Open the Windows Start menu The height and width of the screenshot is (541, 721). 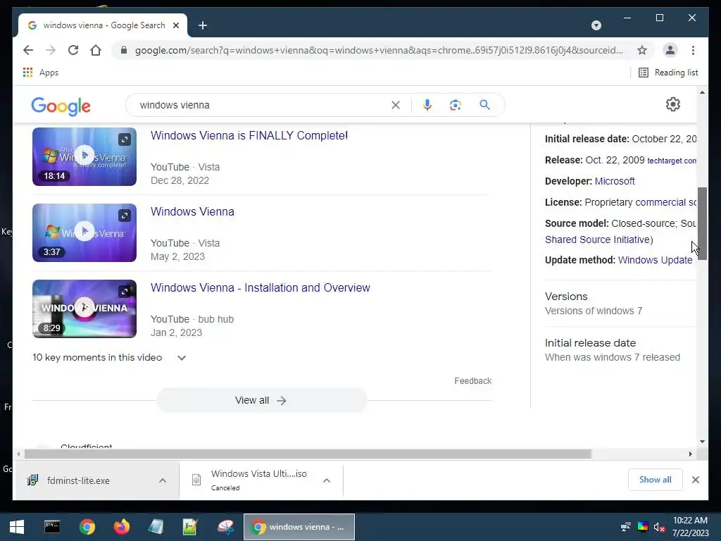17,527
